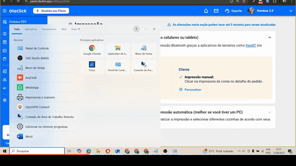Open Suporte in OlaClick header
Image resolution: width=296 pixels, height=166 pixels.
click(x=233, y=11)
